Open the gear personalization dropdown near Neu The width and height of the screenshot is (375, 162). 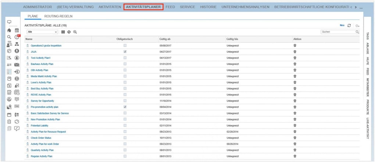click(357, 26)
